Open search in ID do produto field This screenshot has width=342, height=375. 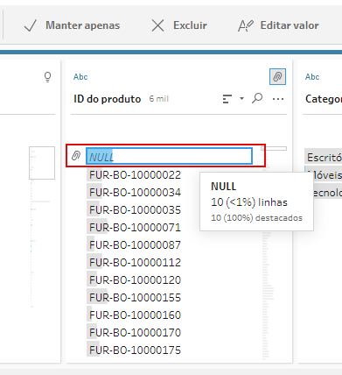(257, 98)
